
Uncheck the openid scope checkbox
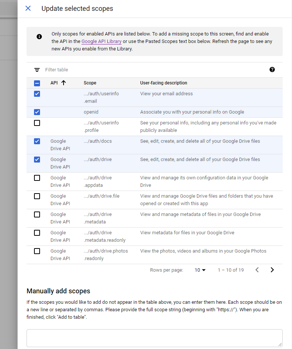37,112
